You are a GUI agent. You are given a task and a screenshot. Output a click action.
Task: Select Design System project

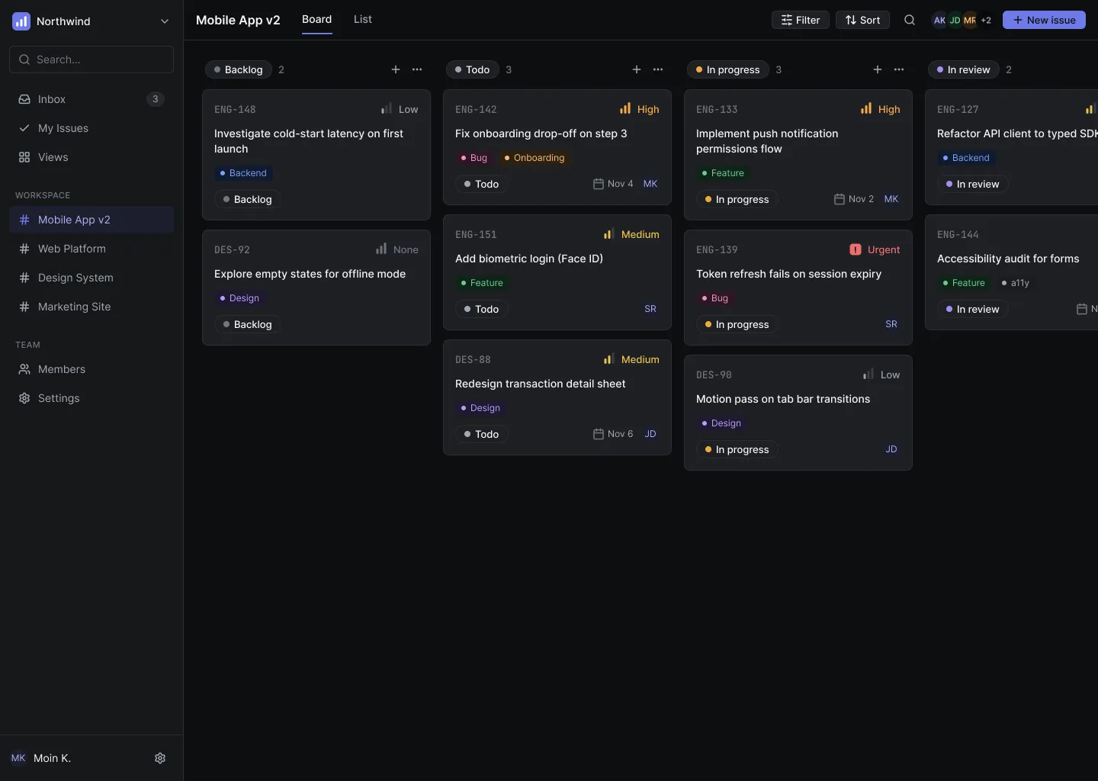[91, 278]
